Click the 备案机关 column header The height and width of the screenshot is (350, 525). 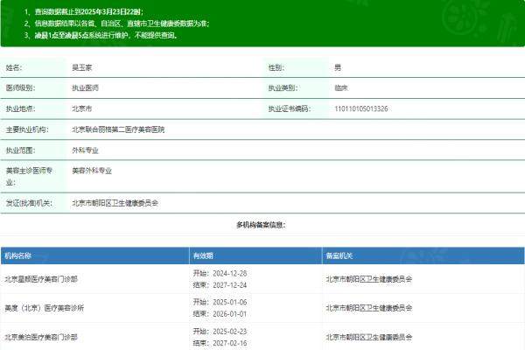pyautogui.click(x=338, y=255)
